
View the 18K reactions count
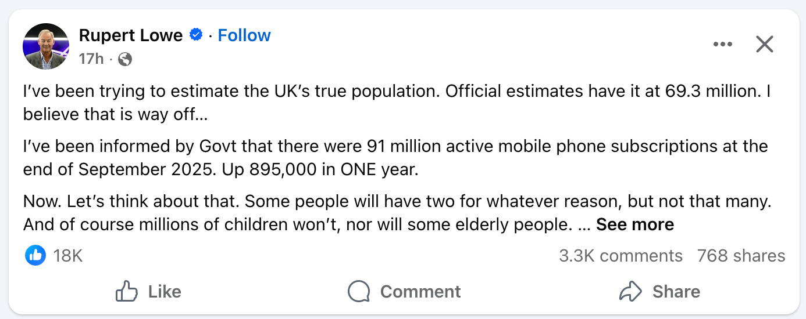pos(68,256)
